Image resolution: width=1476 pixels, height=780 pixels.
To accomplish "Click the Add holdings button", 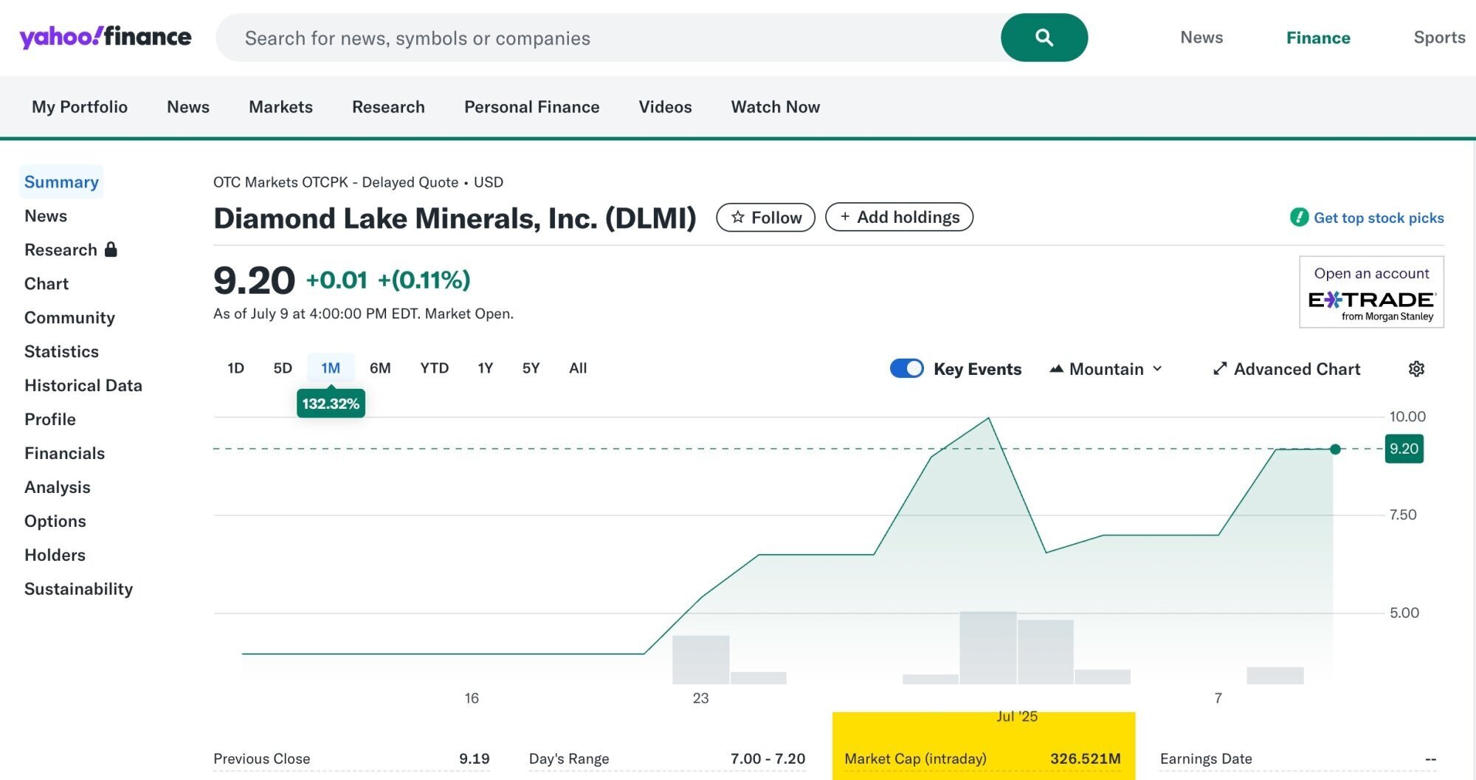I will 899,217.
